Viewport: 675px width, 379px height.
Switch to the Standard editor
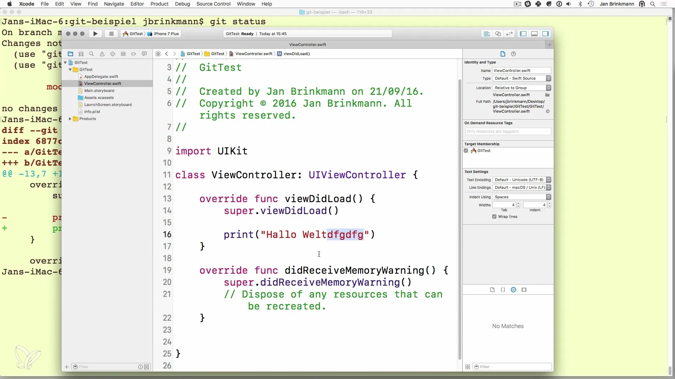click(x=487, y=34)
